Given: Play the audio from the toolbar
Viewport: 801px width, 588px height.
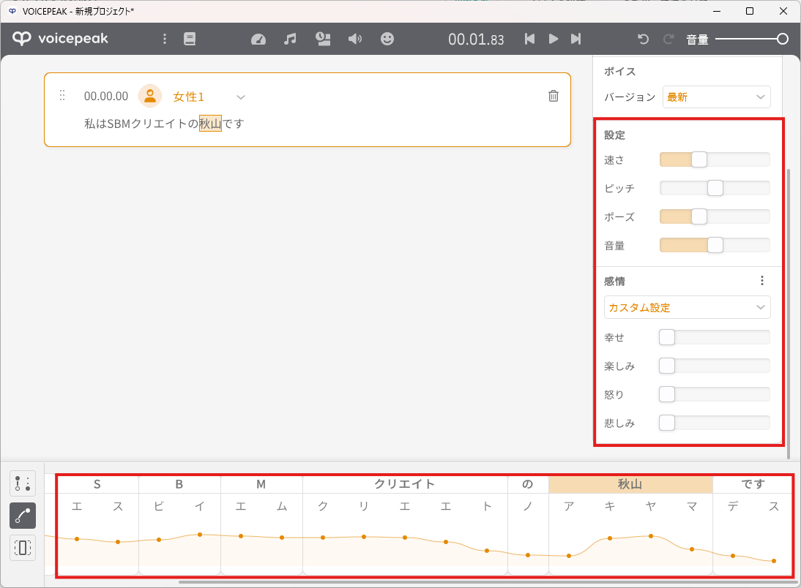Looking at the screenshot, I should 554,39.
